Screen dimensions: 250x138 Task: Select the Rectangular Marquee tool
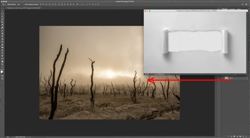(x=2, y=13)
